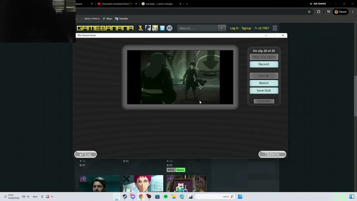357x201 pixels.
Task: Focus the GameBanana Search field
Action: 197,28
